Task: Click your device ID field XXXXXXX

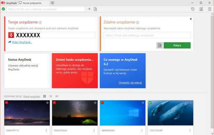Action: pos(52,35)
